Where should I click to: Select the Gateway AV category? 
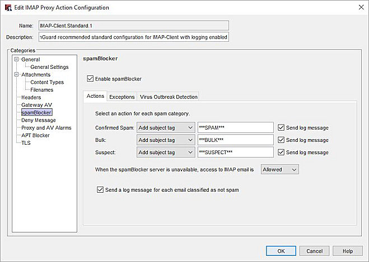tap(36, 105)
